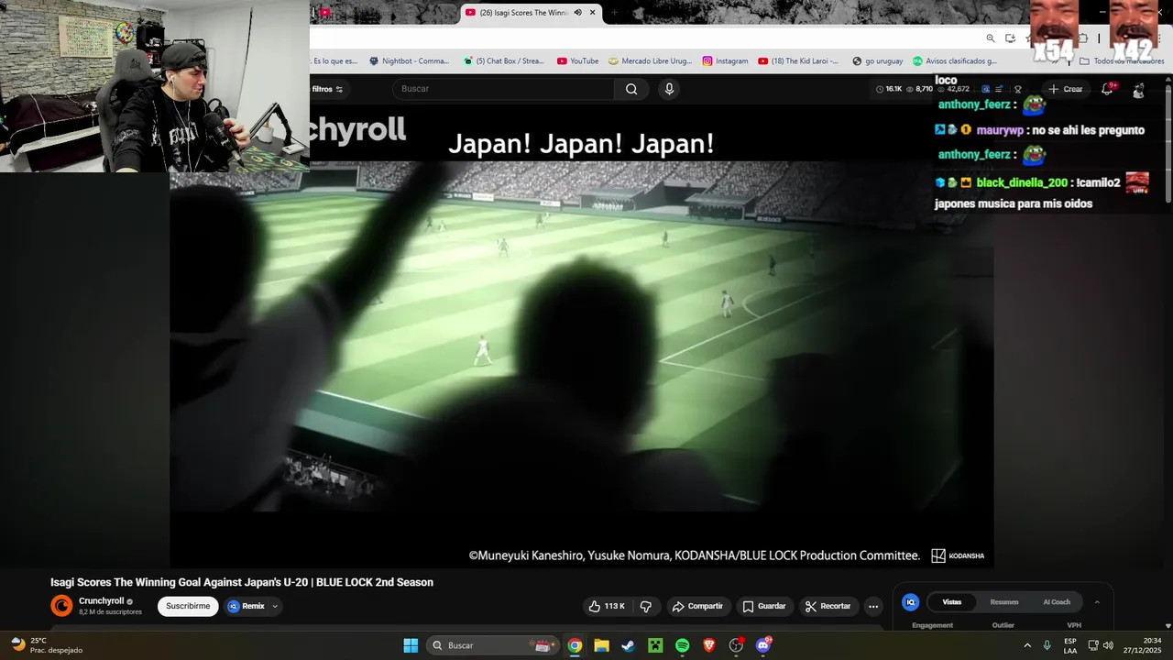This screenshot has width=1173, height=660.
Task: Click the IQ logo in side panel
Action: point(910,602)
